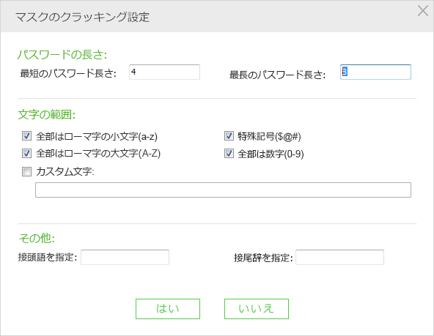
Task: Toggle 全部は数字(0-9) checkbox
Action: pyautogui.click(x=229, y=153)
